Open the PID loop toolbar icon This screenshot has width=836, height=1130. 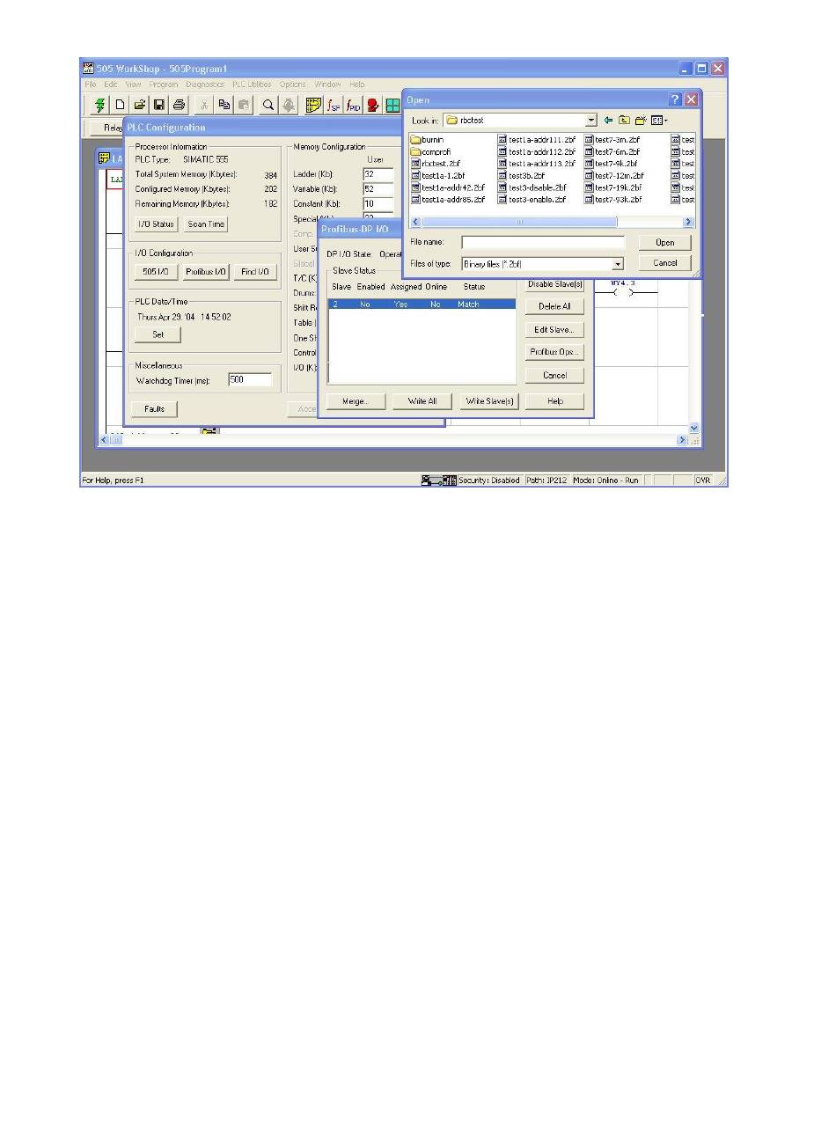(x=353, y=105)
